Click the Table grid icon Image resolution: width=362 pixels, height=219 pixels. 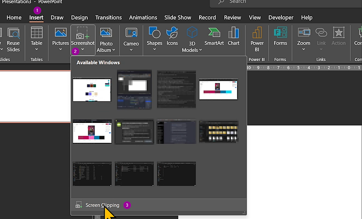coord(37,32)
